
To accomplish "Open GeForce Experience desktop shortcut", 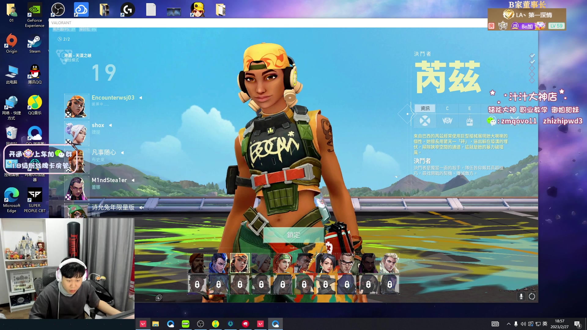I will (x=35, y=15).
